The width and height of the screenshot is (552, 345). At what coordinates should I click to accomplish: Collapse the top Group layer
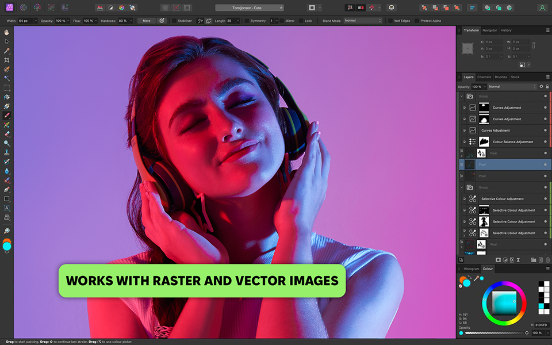(462, 96)
